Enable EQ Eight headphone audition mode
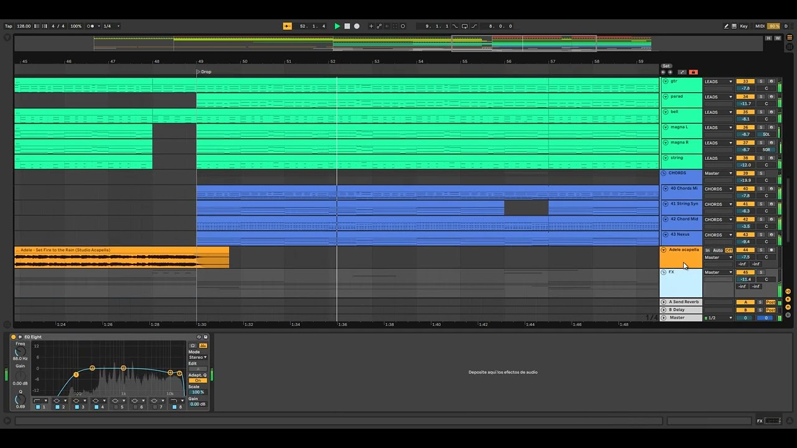 pos(193,345)
